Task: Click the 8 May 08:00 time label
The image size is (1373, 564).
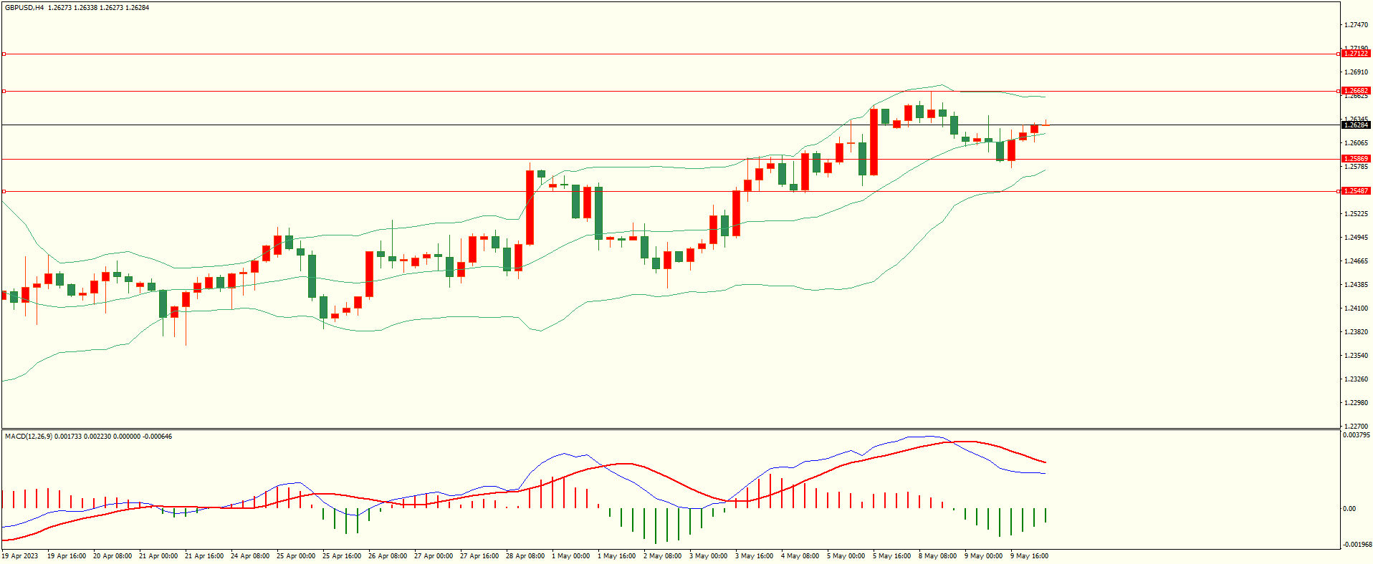Action: click(x=938, y=556)
